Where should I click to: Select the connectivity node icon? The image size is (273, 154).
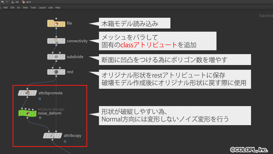pyautogui.click(x=56, y=41)
